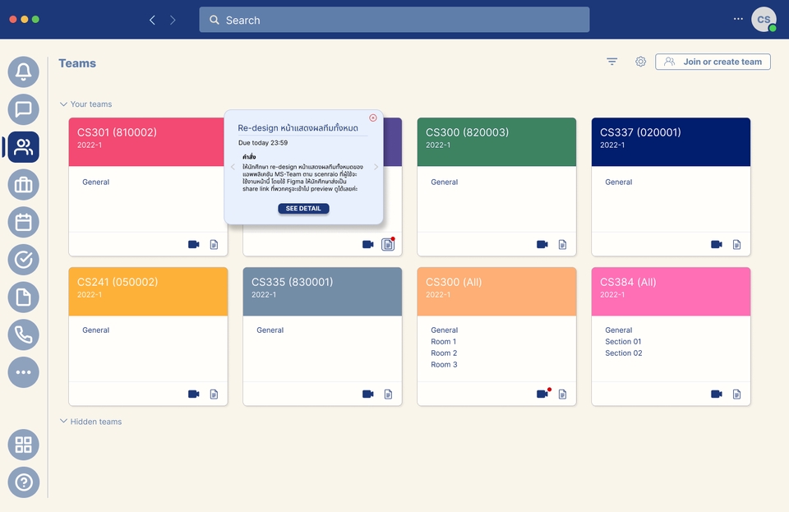The image size is (789, 512).
Task: Open the CS301 (810002) pink team header
Action: (x=146, y=142)
